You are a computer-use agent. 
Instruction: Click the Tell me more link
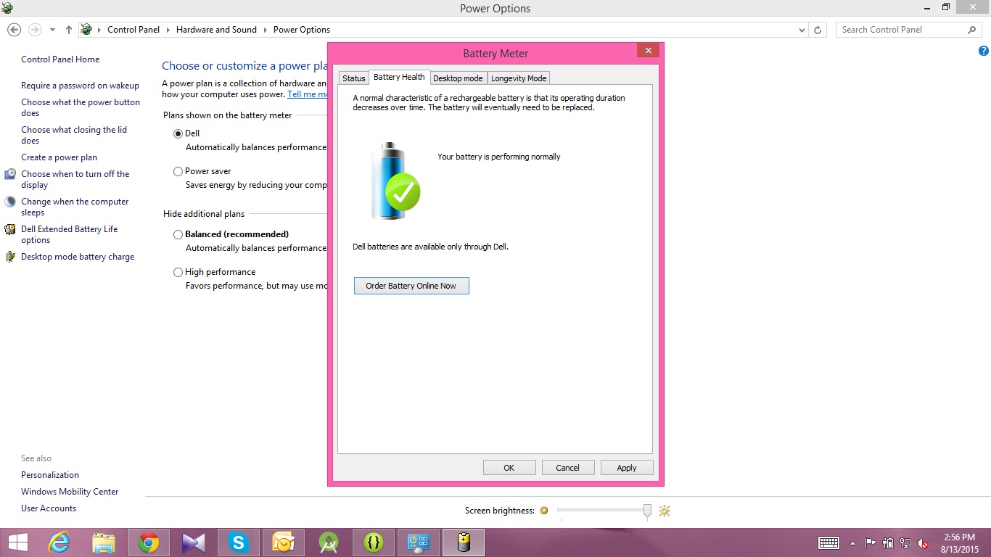coord(307,94)
